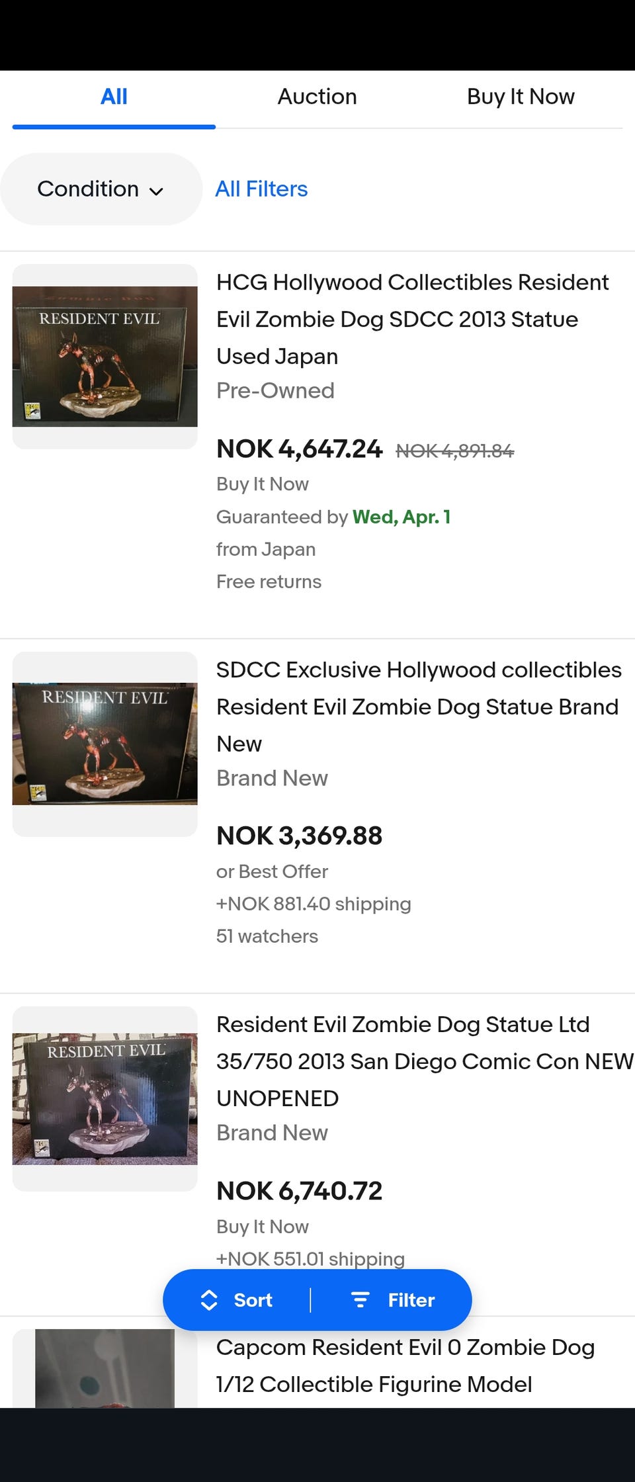This screenshot has width=635, height=1482.
Task: Open HCG Hollywood Collectibles listing title
Action: pyautogui.click(x=412, y=319)
